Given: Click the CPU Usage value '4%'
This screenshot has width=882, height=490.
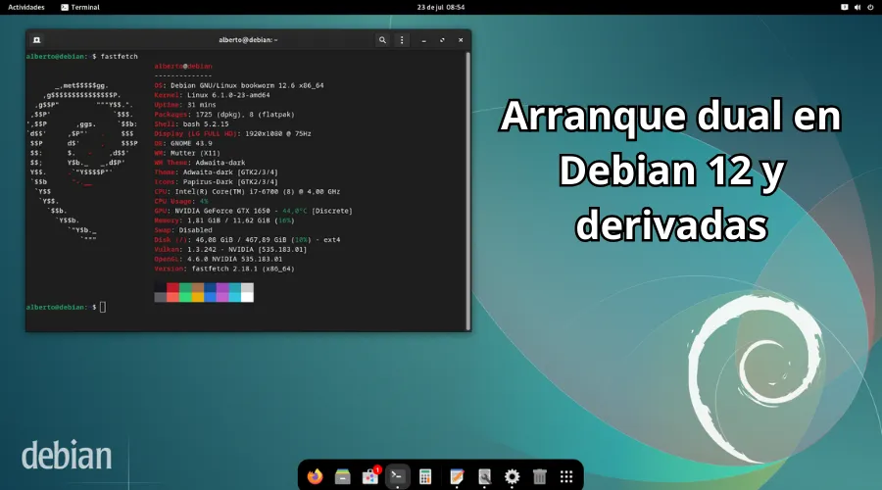Looking at the screenshot, I should 204,202.
